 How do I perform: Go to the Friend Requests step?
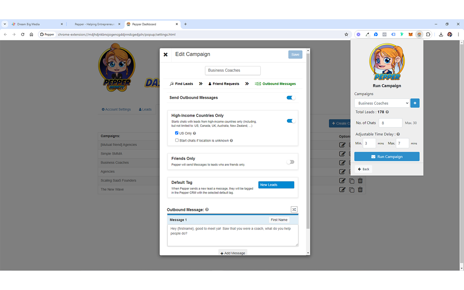coord(224,84)
